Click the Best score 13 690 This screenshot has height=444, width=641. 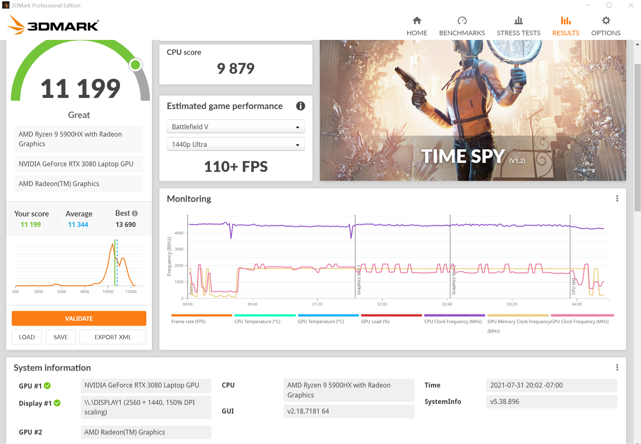[126, 225]
